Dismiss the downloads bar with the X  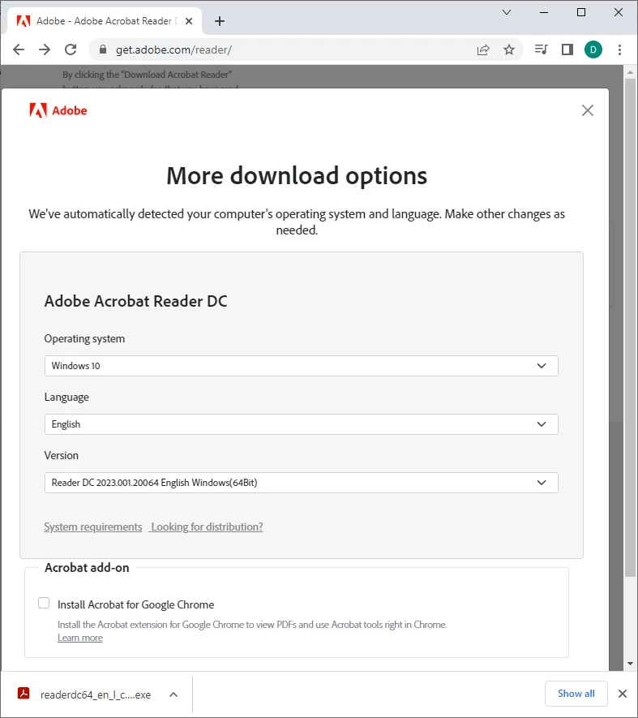[x=623, y=694]
